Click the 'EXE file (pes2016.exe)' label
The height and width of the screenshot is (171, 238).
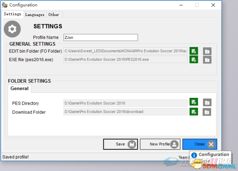[31, 60]
